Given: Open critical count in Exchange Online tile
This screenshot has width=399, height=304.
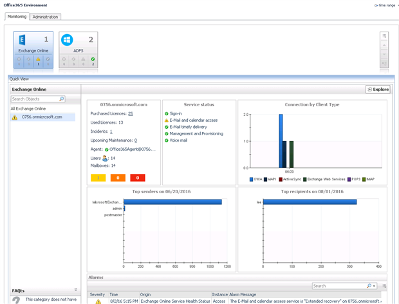Looking at the screenshot, I should click(x=28, y=61).
